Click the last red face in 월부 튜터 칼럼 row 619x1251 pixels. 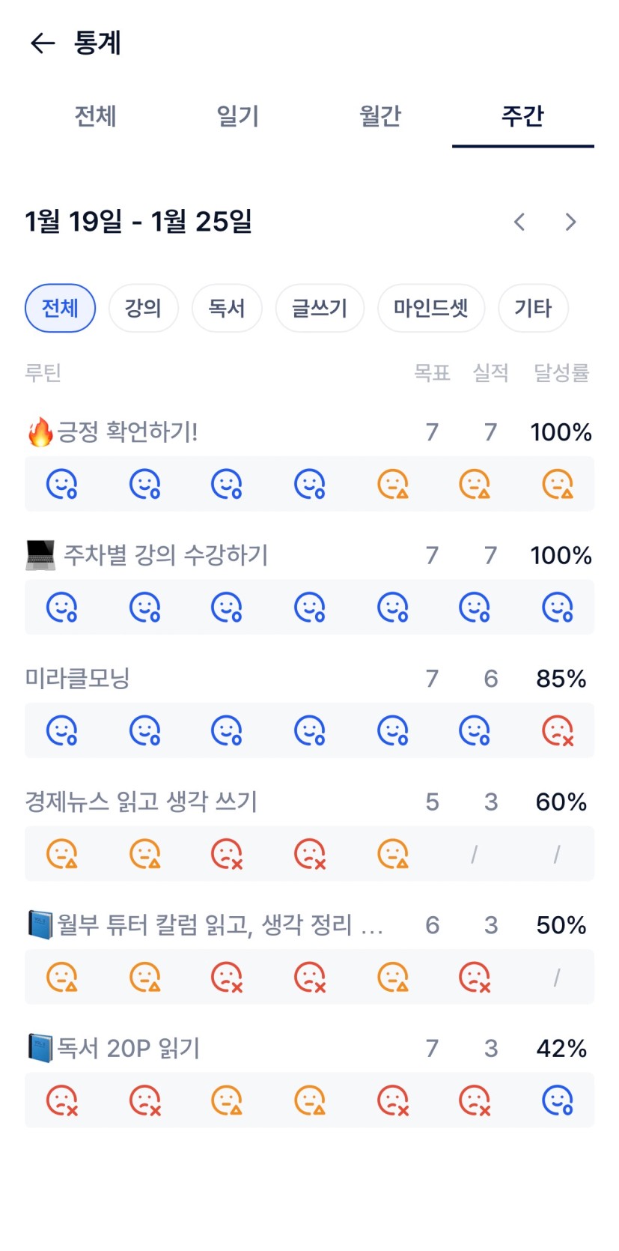coord(475,977)
